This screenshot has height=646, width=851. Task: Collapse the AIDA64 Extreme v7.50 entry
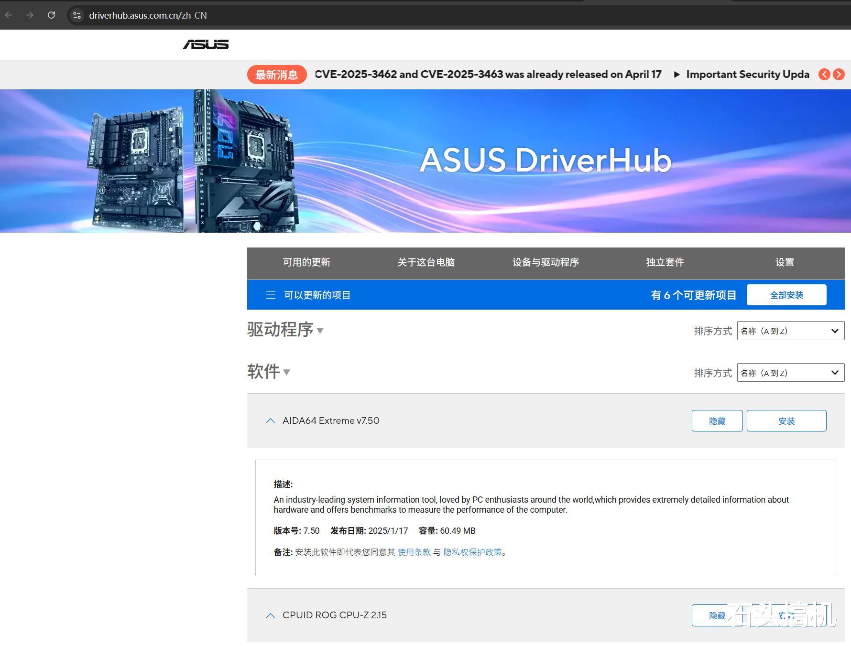(270, 421)
